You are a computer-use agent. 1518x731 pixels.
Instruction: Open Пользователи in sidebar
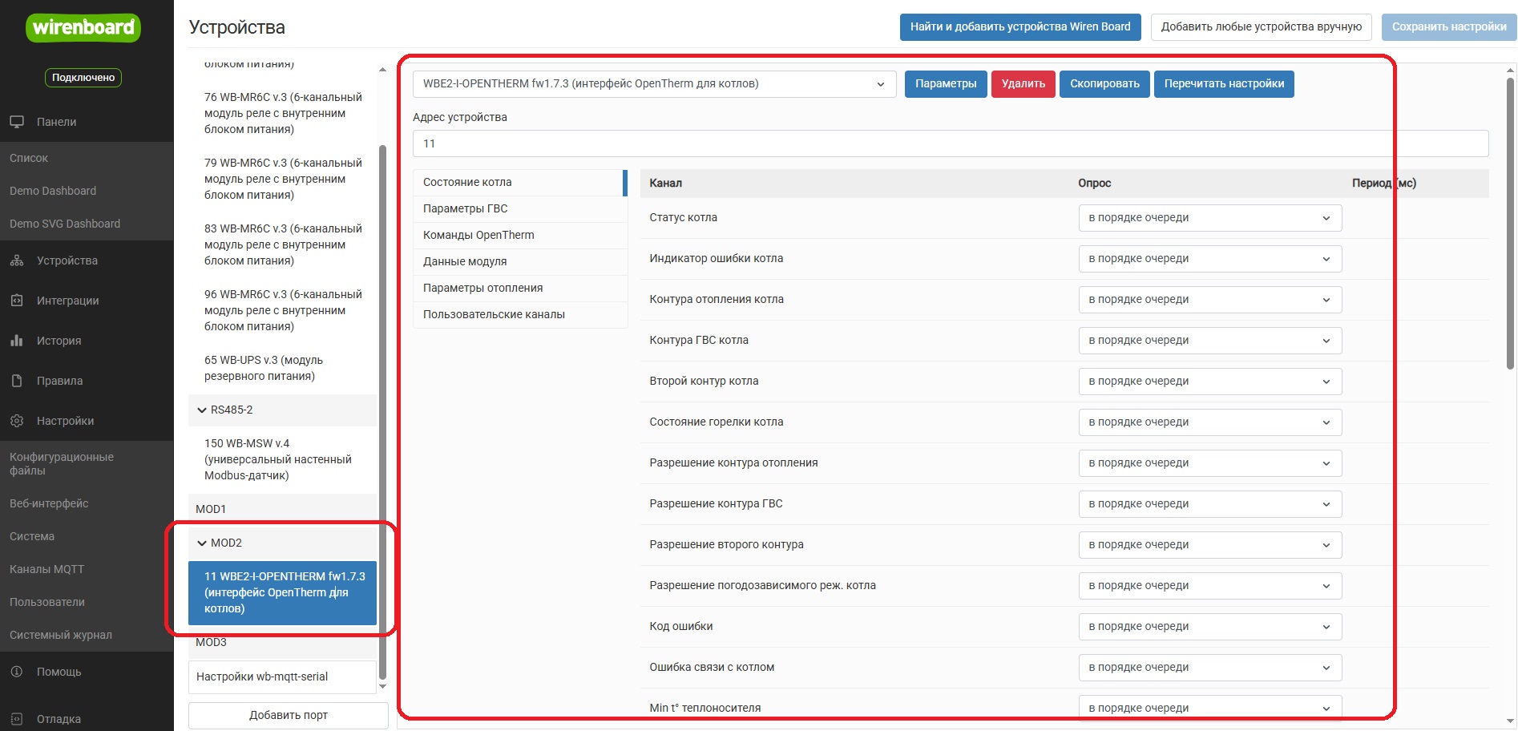click(x=87, y=602)
